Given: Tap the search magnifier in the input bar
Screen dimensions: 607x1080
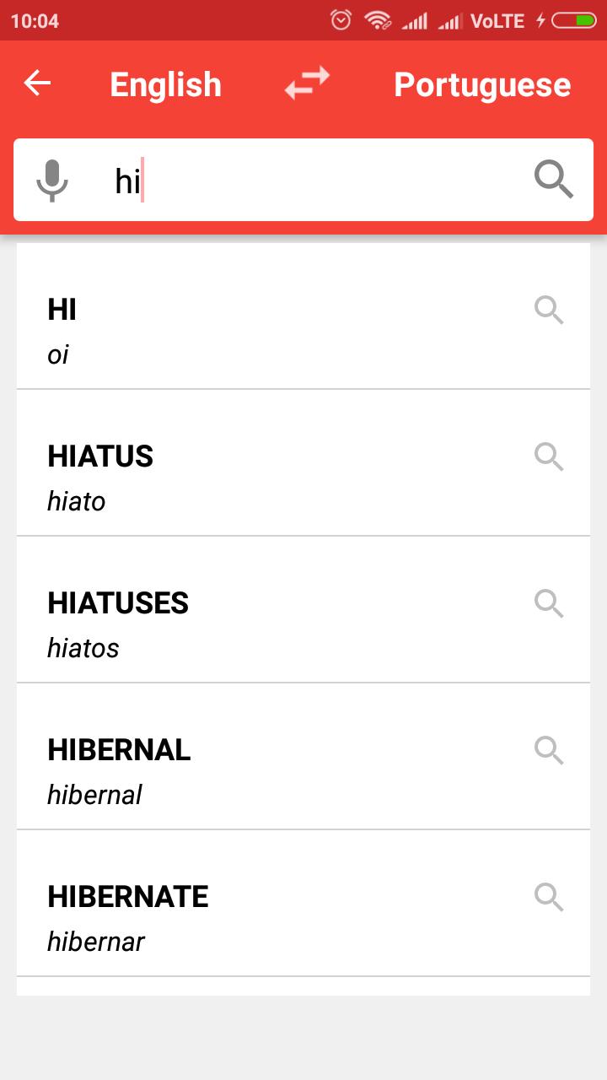Looking at the screenshot, I should point(554,180).
